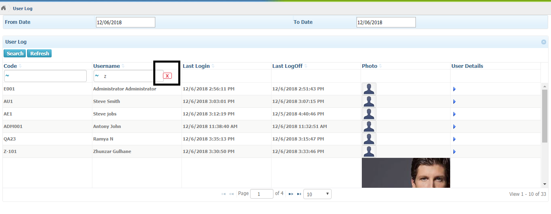Image resolution: width=551 pixels, height=214 pixels.
Task: Open user details for AU1
Action: point(455,101)
